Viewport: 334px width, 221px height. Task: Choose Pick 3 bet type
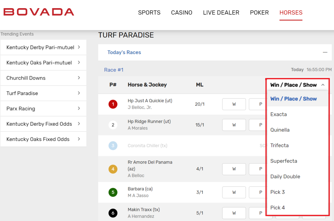297,192
